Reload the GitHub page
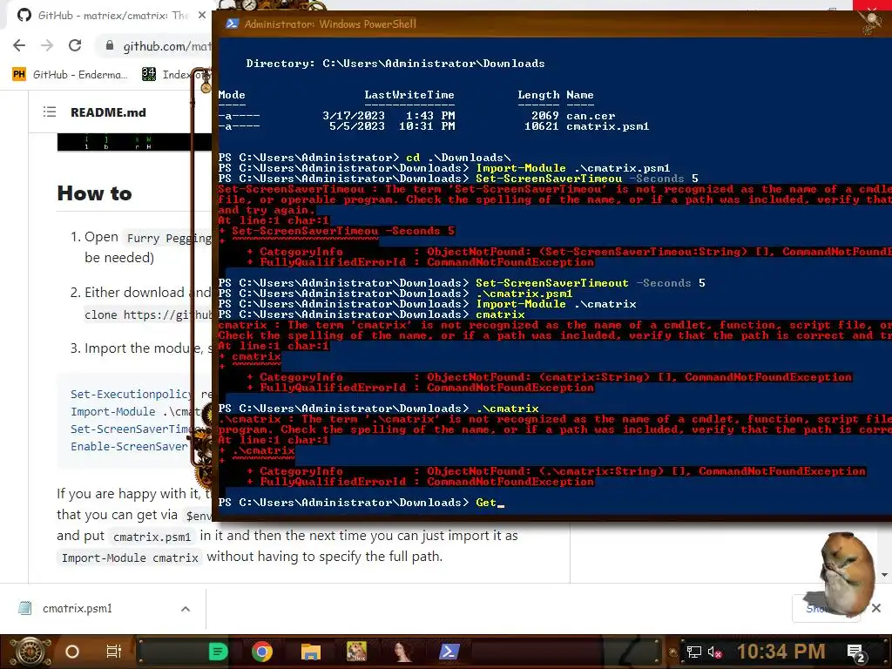This screenshot has width=892, height=669. 75,45
